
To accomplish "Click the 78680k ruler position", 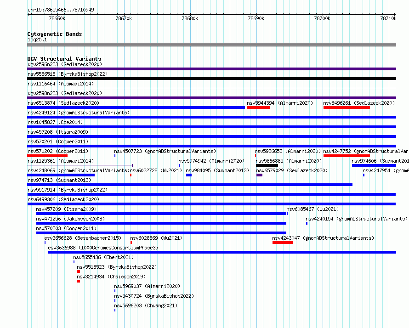I will [x=190, y=18].
